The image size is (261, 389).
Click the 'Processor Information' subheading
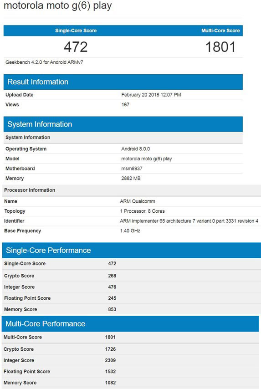coord(30,190)
